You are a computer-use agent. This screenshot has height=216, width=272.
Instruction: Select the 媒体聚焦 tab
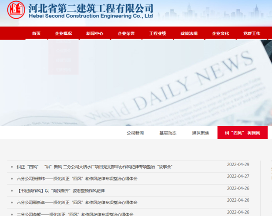(201, 133)
